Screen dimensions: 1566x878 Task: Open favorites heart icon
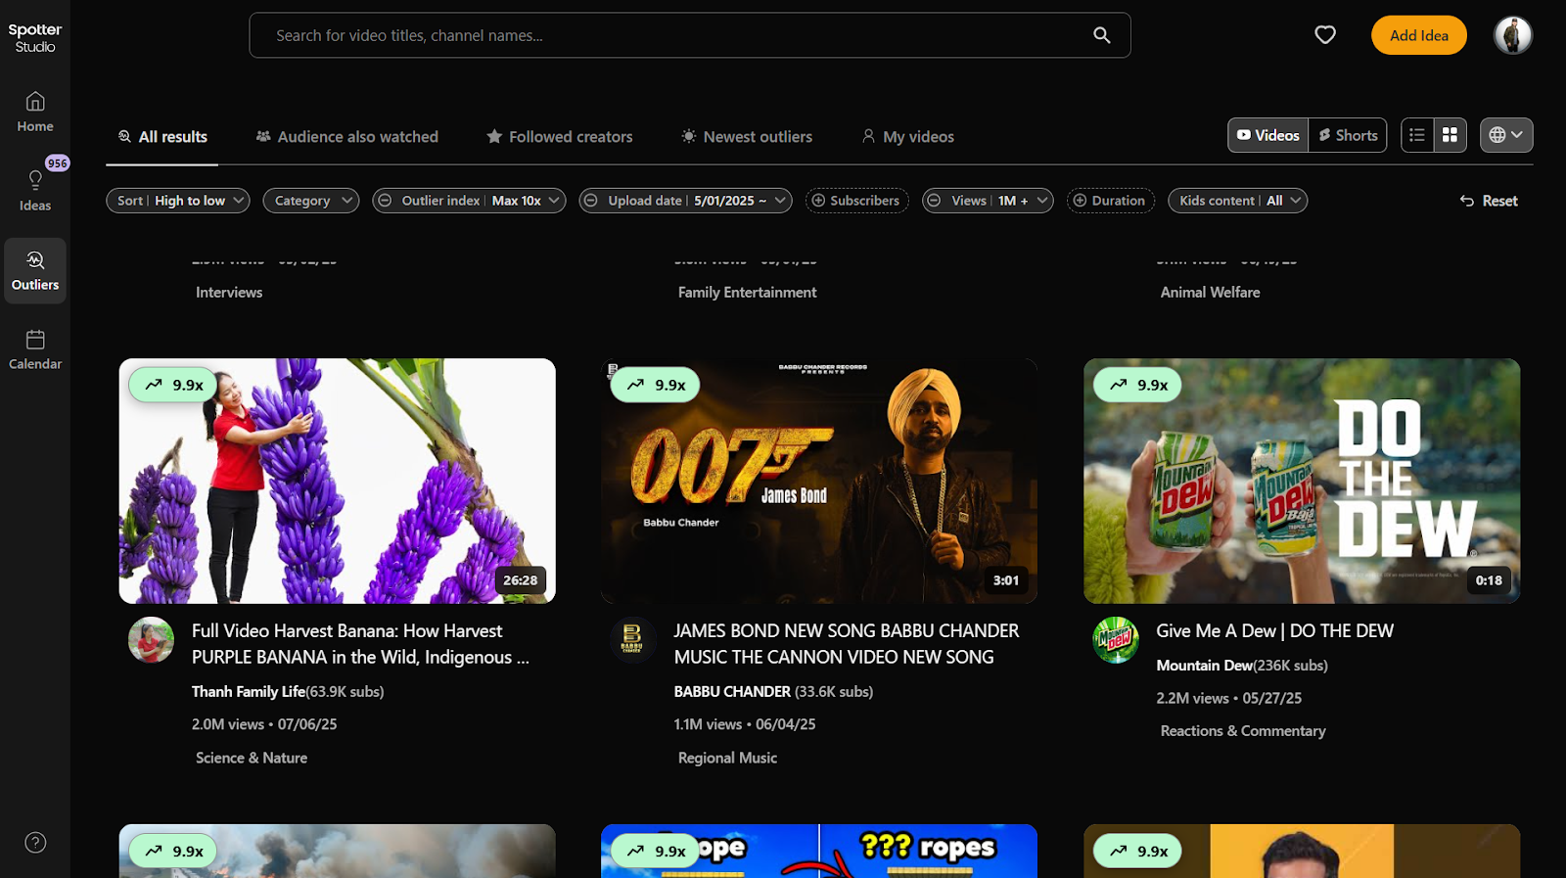point(1325,35)
